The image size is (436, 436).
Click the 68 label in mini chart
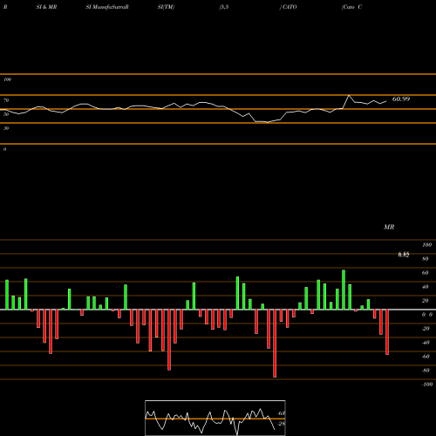[282, 413]
